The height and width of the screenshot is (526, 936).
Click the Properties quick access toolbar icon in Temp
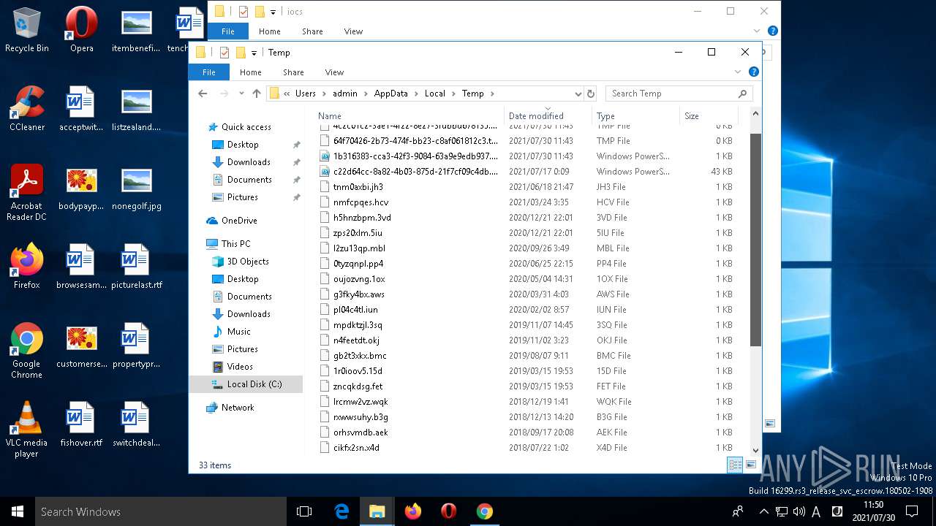coord(224,53)
